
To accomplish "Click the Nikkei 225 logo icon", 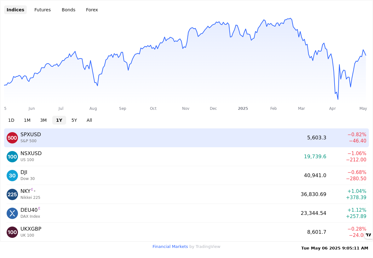I will [x=12, y=194].
